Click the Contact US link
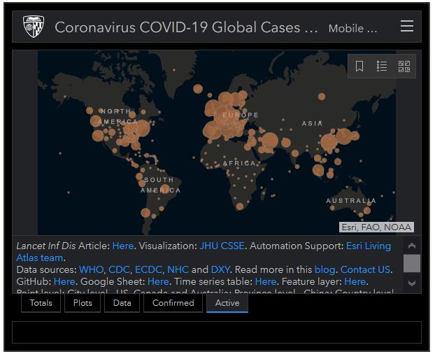 point(365,269)
